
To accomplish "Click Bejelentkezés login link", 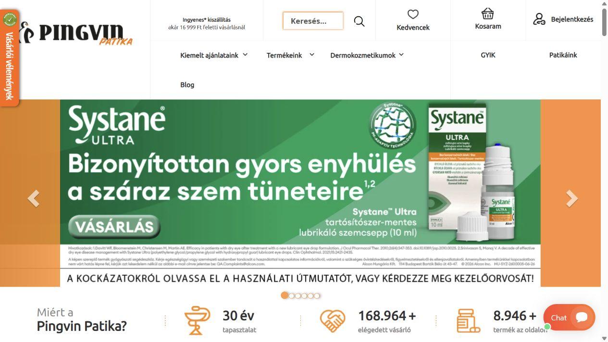I will 572,19.
